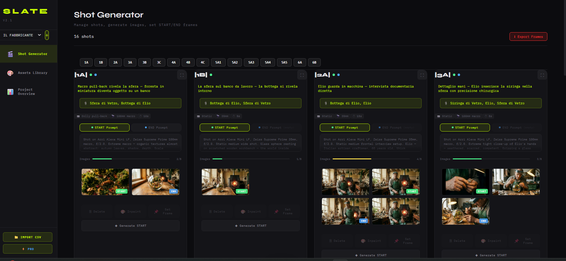This screenshot has height=261, width=566.
Task: Expand shot 3A card to fullscreen
Action: [542, 75]
